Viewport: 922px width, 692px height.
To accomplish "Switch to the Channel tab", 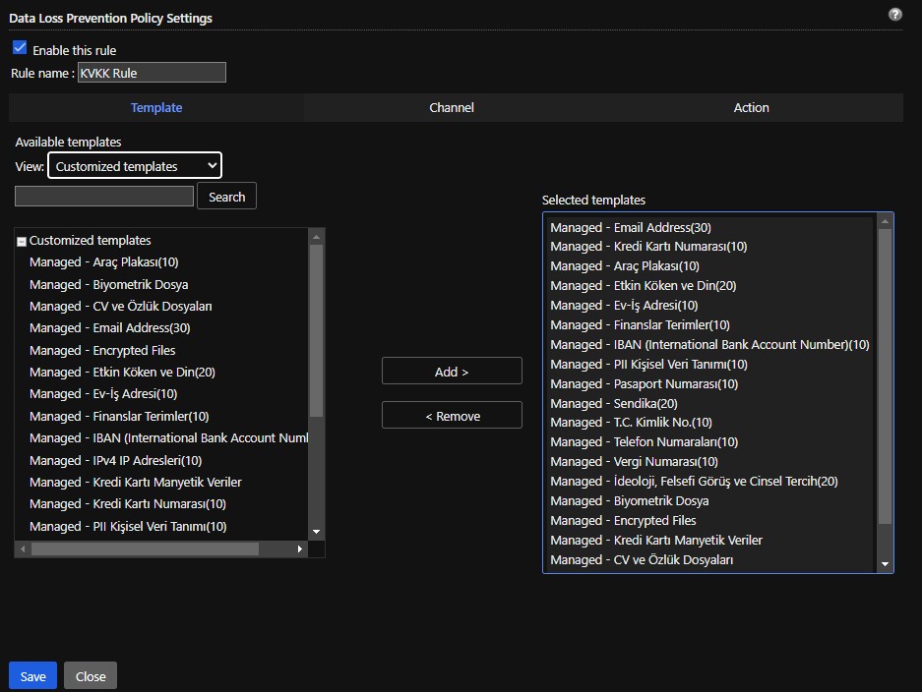I will 452,108.
